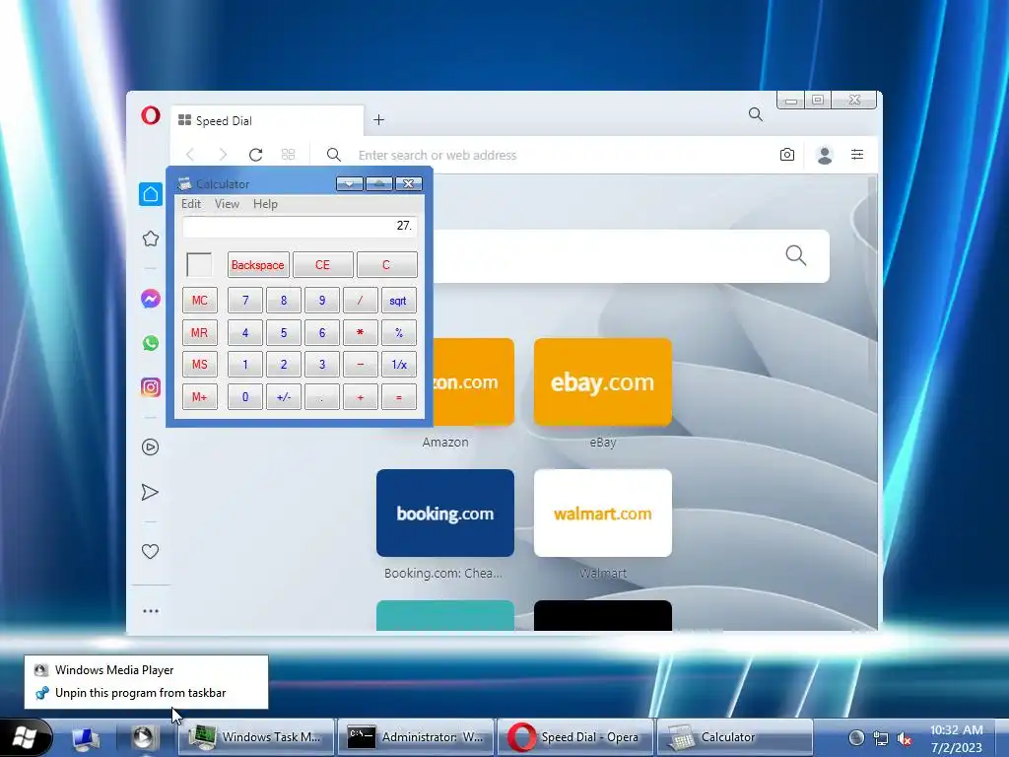Click Calculator C clear button
Viewport: 1009px width, 757px height.
pos(386,264)
